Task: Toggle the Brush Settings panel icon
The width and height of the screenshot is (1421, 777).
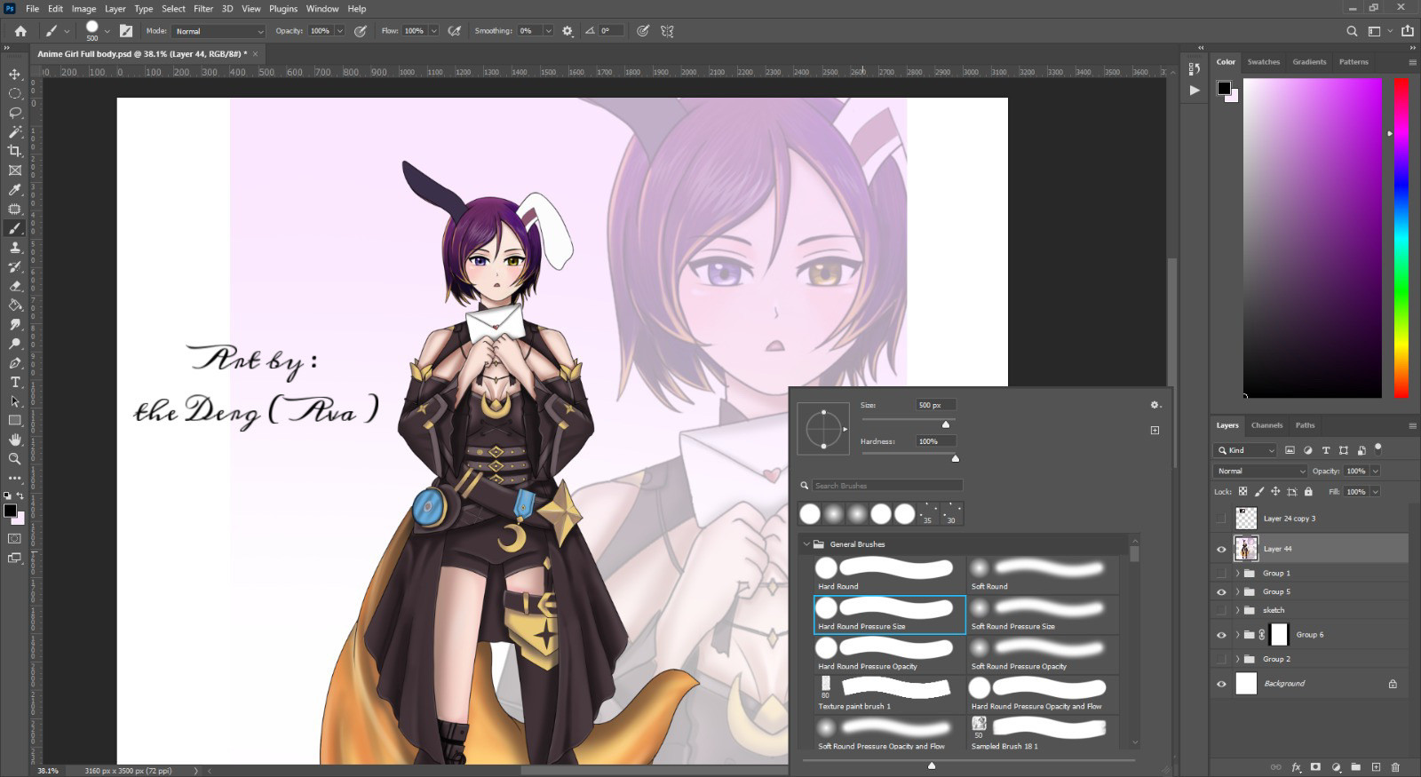Action: pos(126,31)
